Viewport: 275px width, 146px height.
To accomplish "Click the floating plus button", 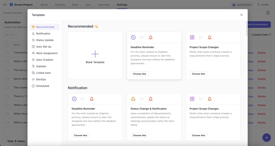I will (266, 138).
